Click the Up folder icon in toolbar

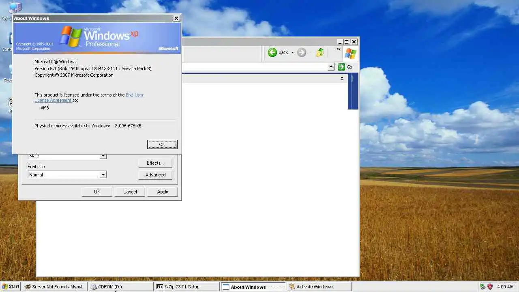pyautogui.click(x=320, y=52)
